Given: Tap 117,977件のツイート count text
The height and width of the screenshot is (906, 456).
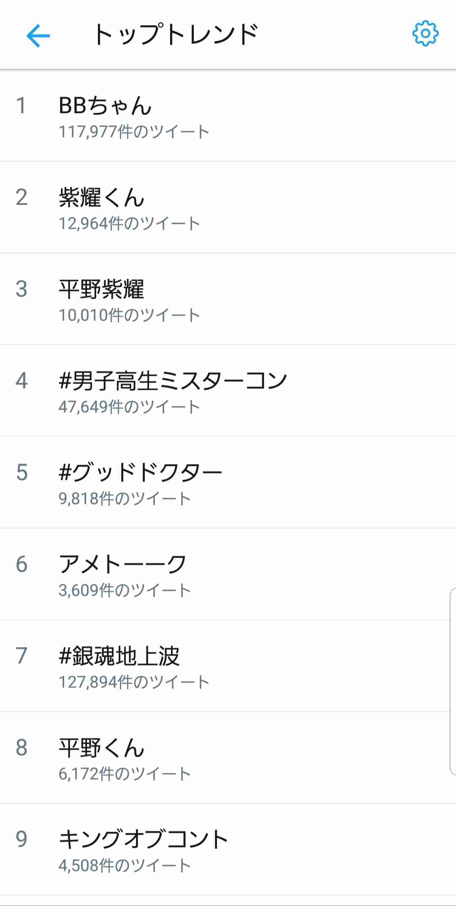Looking at the screenshot, I should [x=134, y=132].
